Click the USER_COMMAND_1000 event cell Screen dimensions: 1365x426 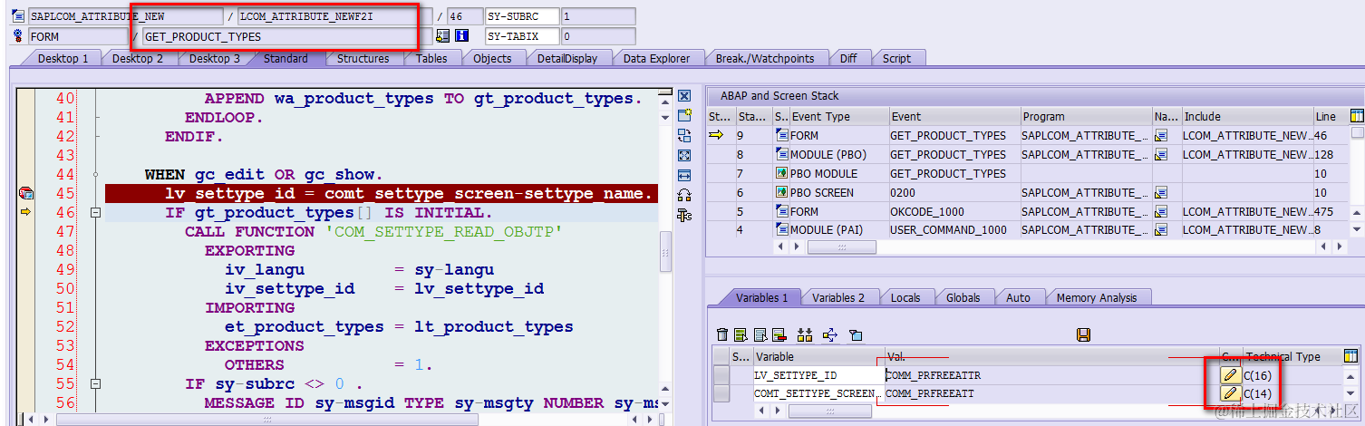(954, 230)
